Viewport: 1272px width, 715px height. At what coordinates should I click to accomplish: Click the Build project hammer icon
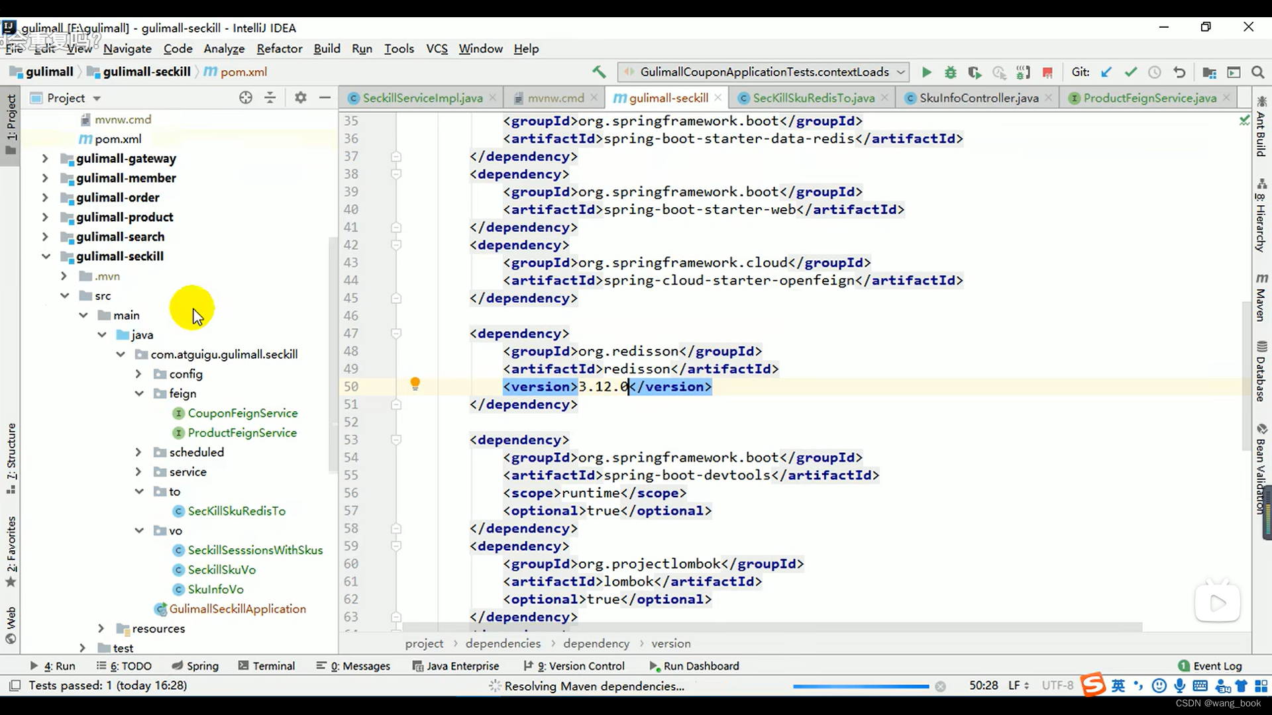coord(599,71)
